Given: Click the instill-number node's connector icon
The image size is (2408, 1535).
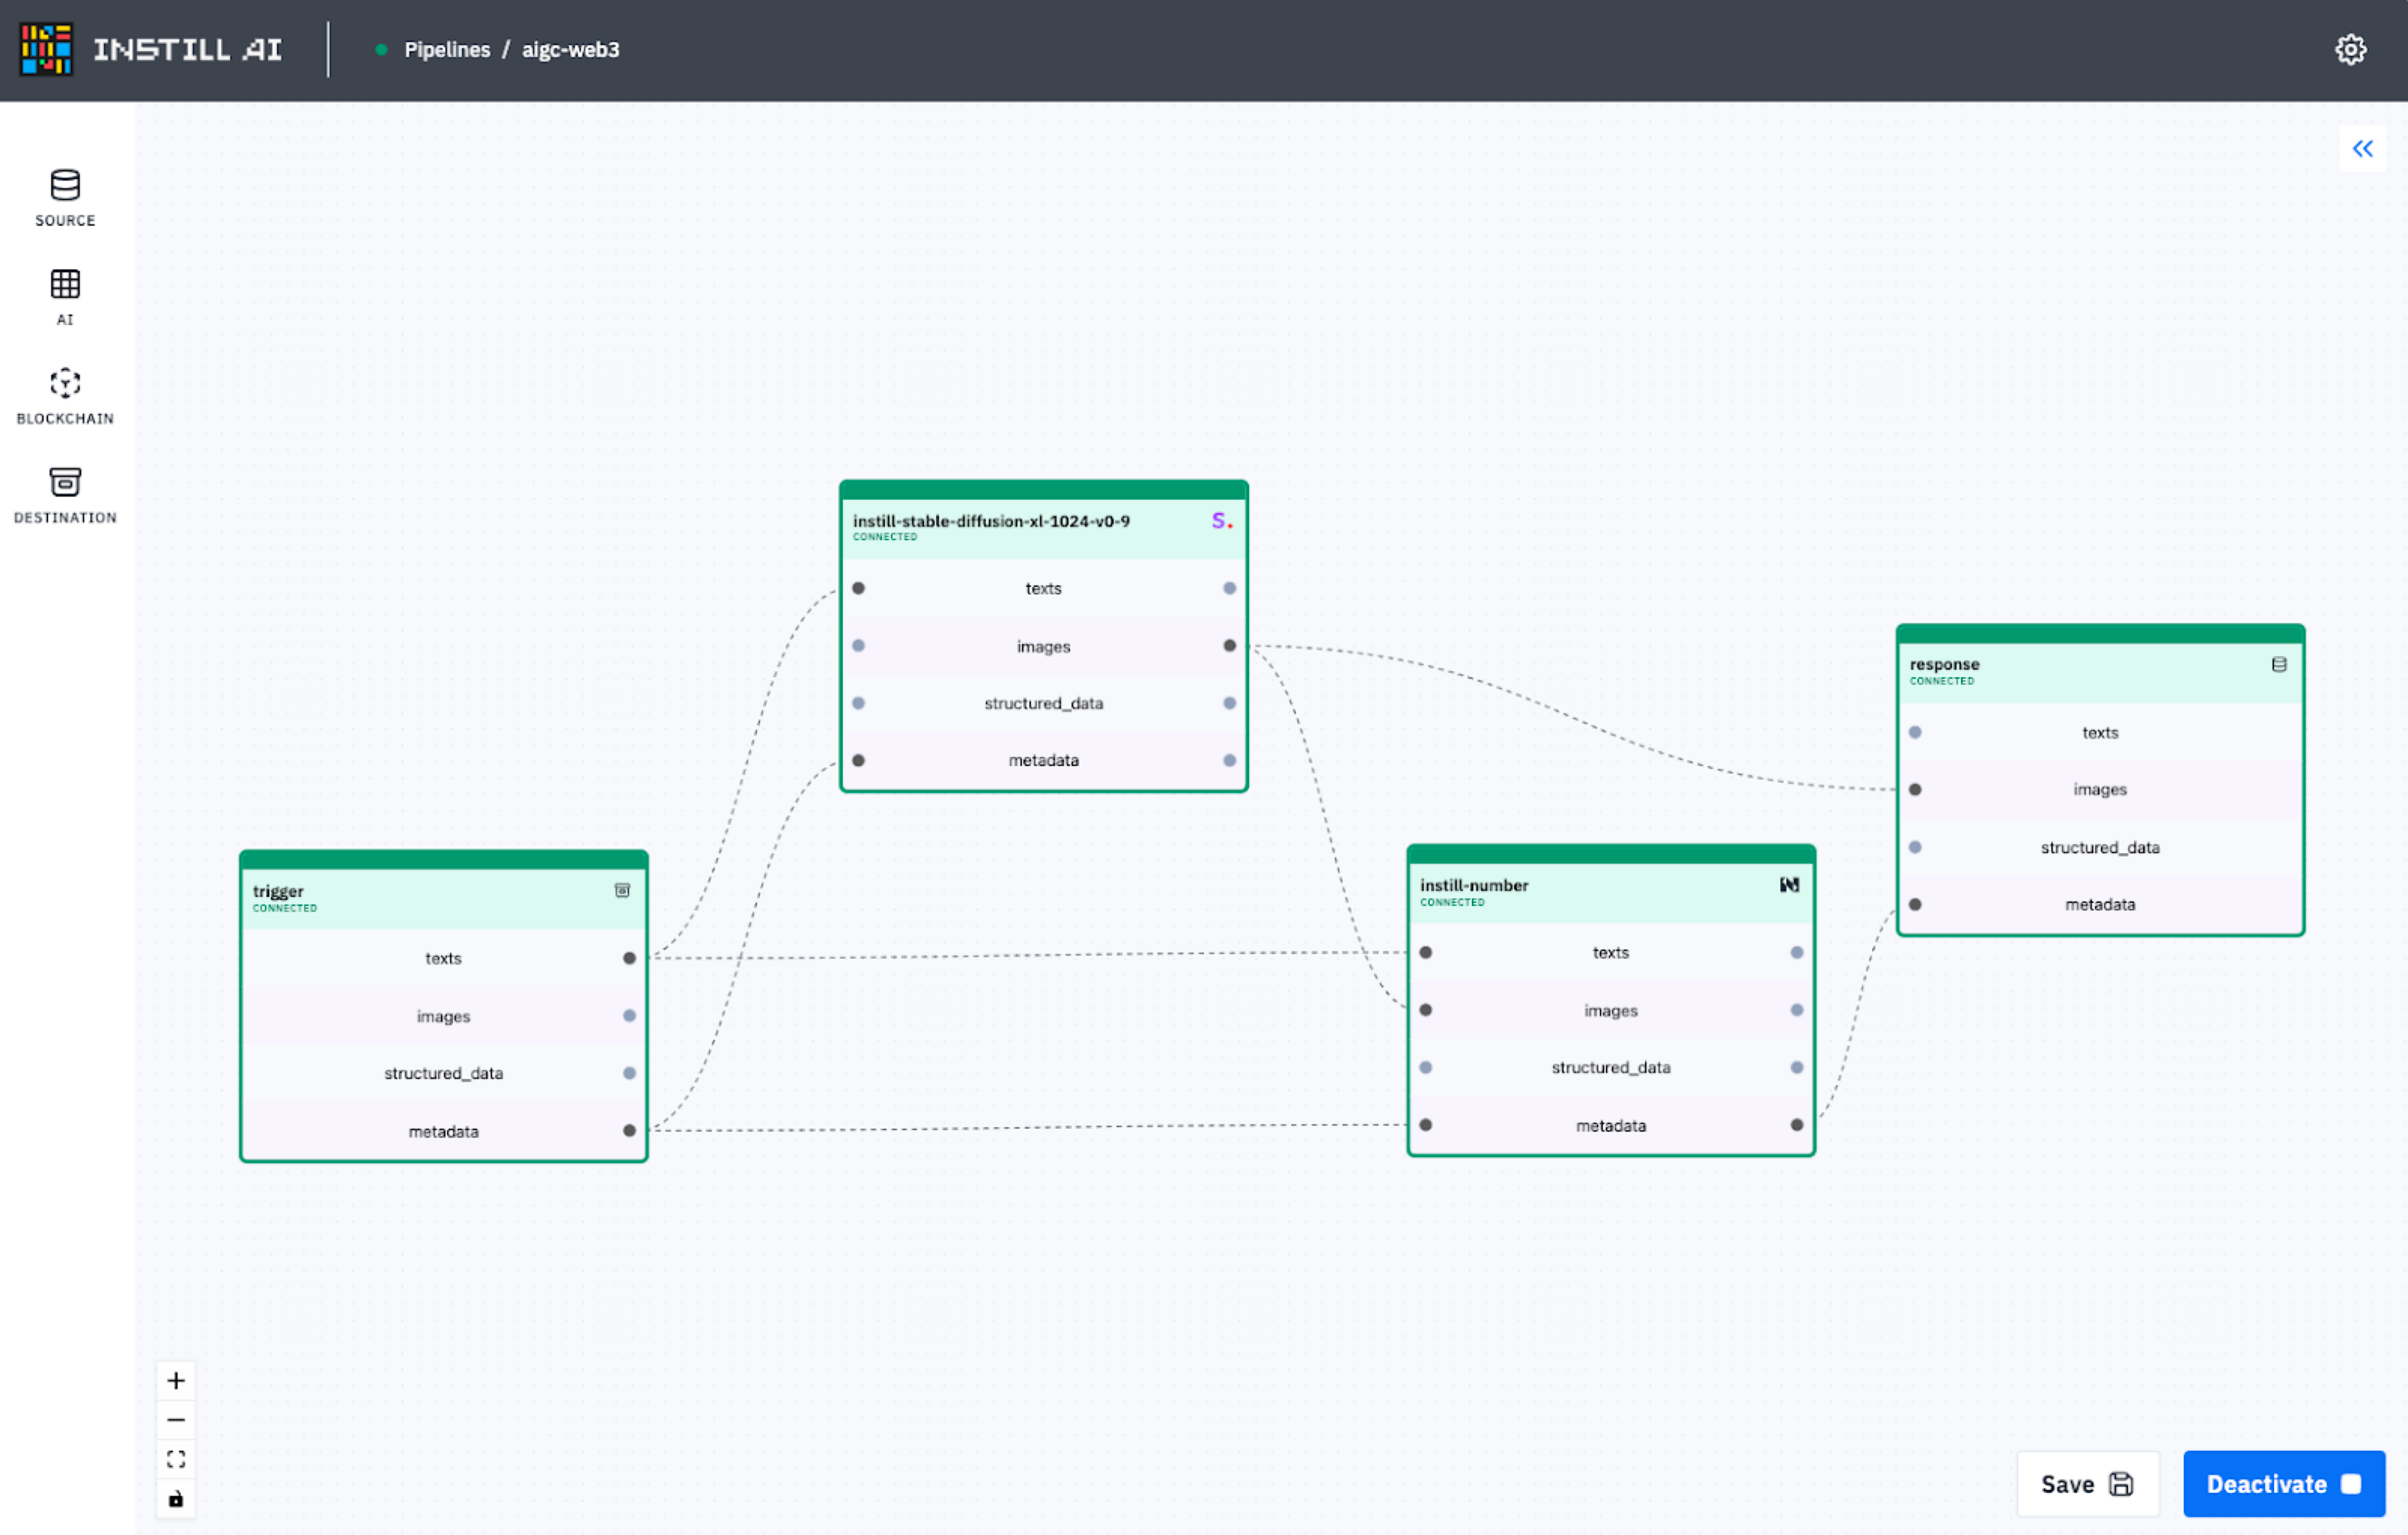Looking at the screenshot, I should (x=1789, y=885).
